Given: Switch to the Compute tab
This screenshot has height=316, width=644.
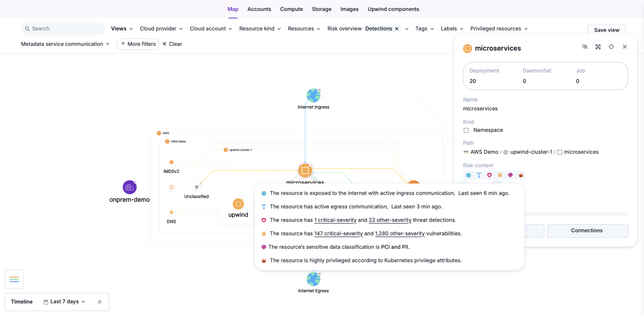Looking at the screenshot, I should click(291, 9).
